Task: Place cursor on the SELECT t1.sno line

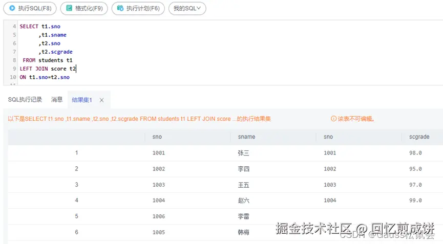Action: (40, 26)
